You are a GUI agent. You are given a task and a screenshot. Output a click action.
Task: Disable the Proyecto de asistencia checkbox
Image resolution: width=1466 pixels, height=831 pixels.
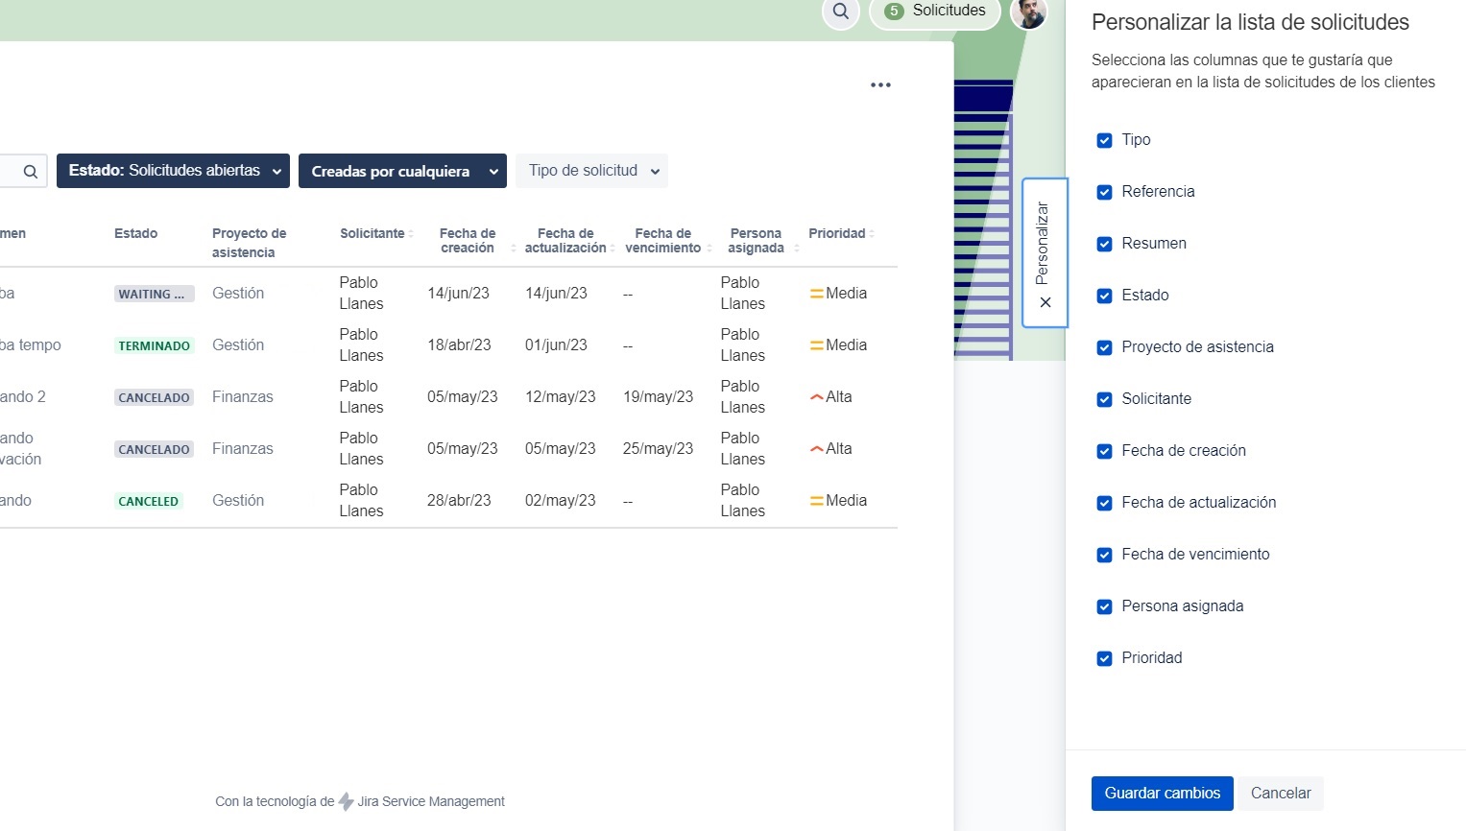click(x=1104, y=347)
